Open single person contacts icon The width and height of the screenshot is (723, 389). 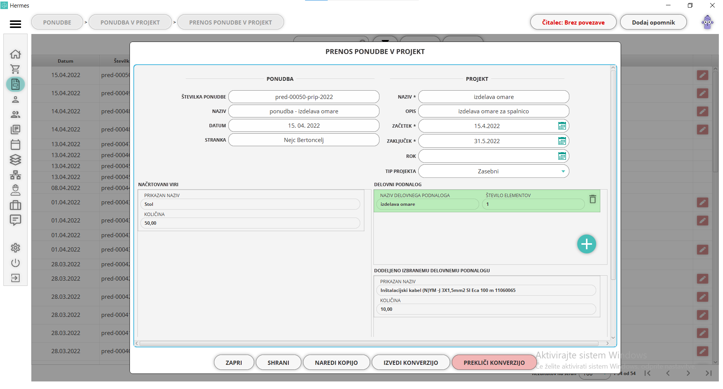tap(15, 99)
